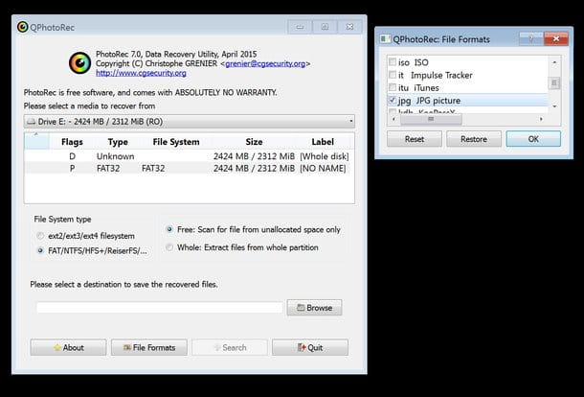This screenshot has width=584, height=397.
Task: Click the exit icon on Quit button
Action: [x=302, y=347]
